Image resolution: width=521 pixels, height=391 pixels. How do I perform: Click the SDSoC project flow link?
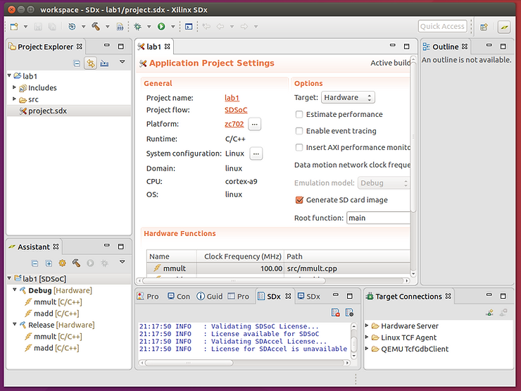(x=236, y=110)
